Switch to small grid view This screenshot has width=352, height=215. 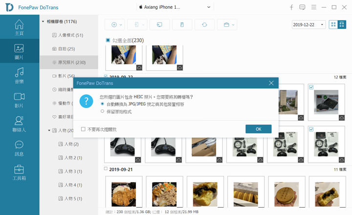coord(342,24)
